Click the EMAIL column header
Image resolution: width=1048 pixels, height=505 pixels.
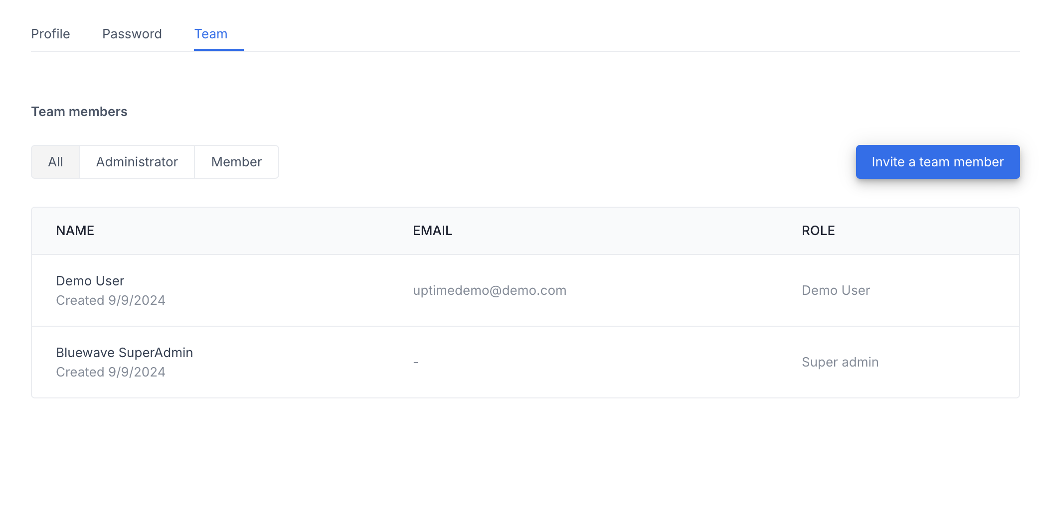(x=432, y=231)
